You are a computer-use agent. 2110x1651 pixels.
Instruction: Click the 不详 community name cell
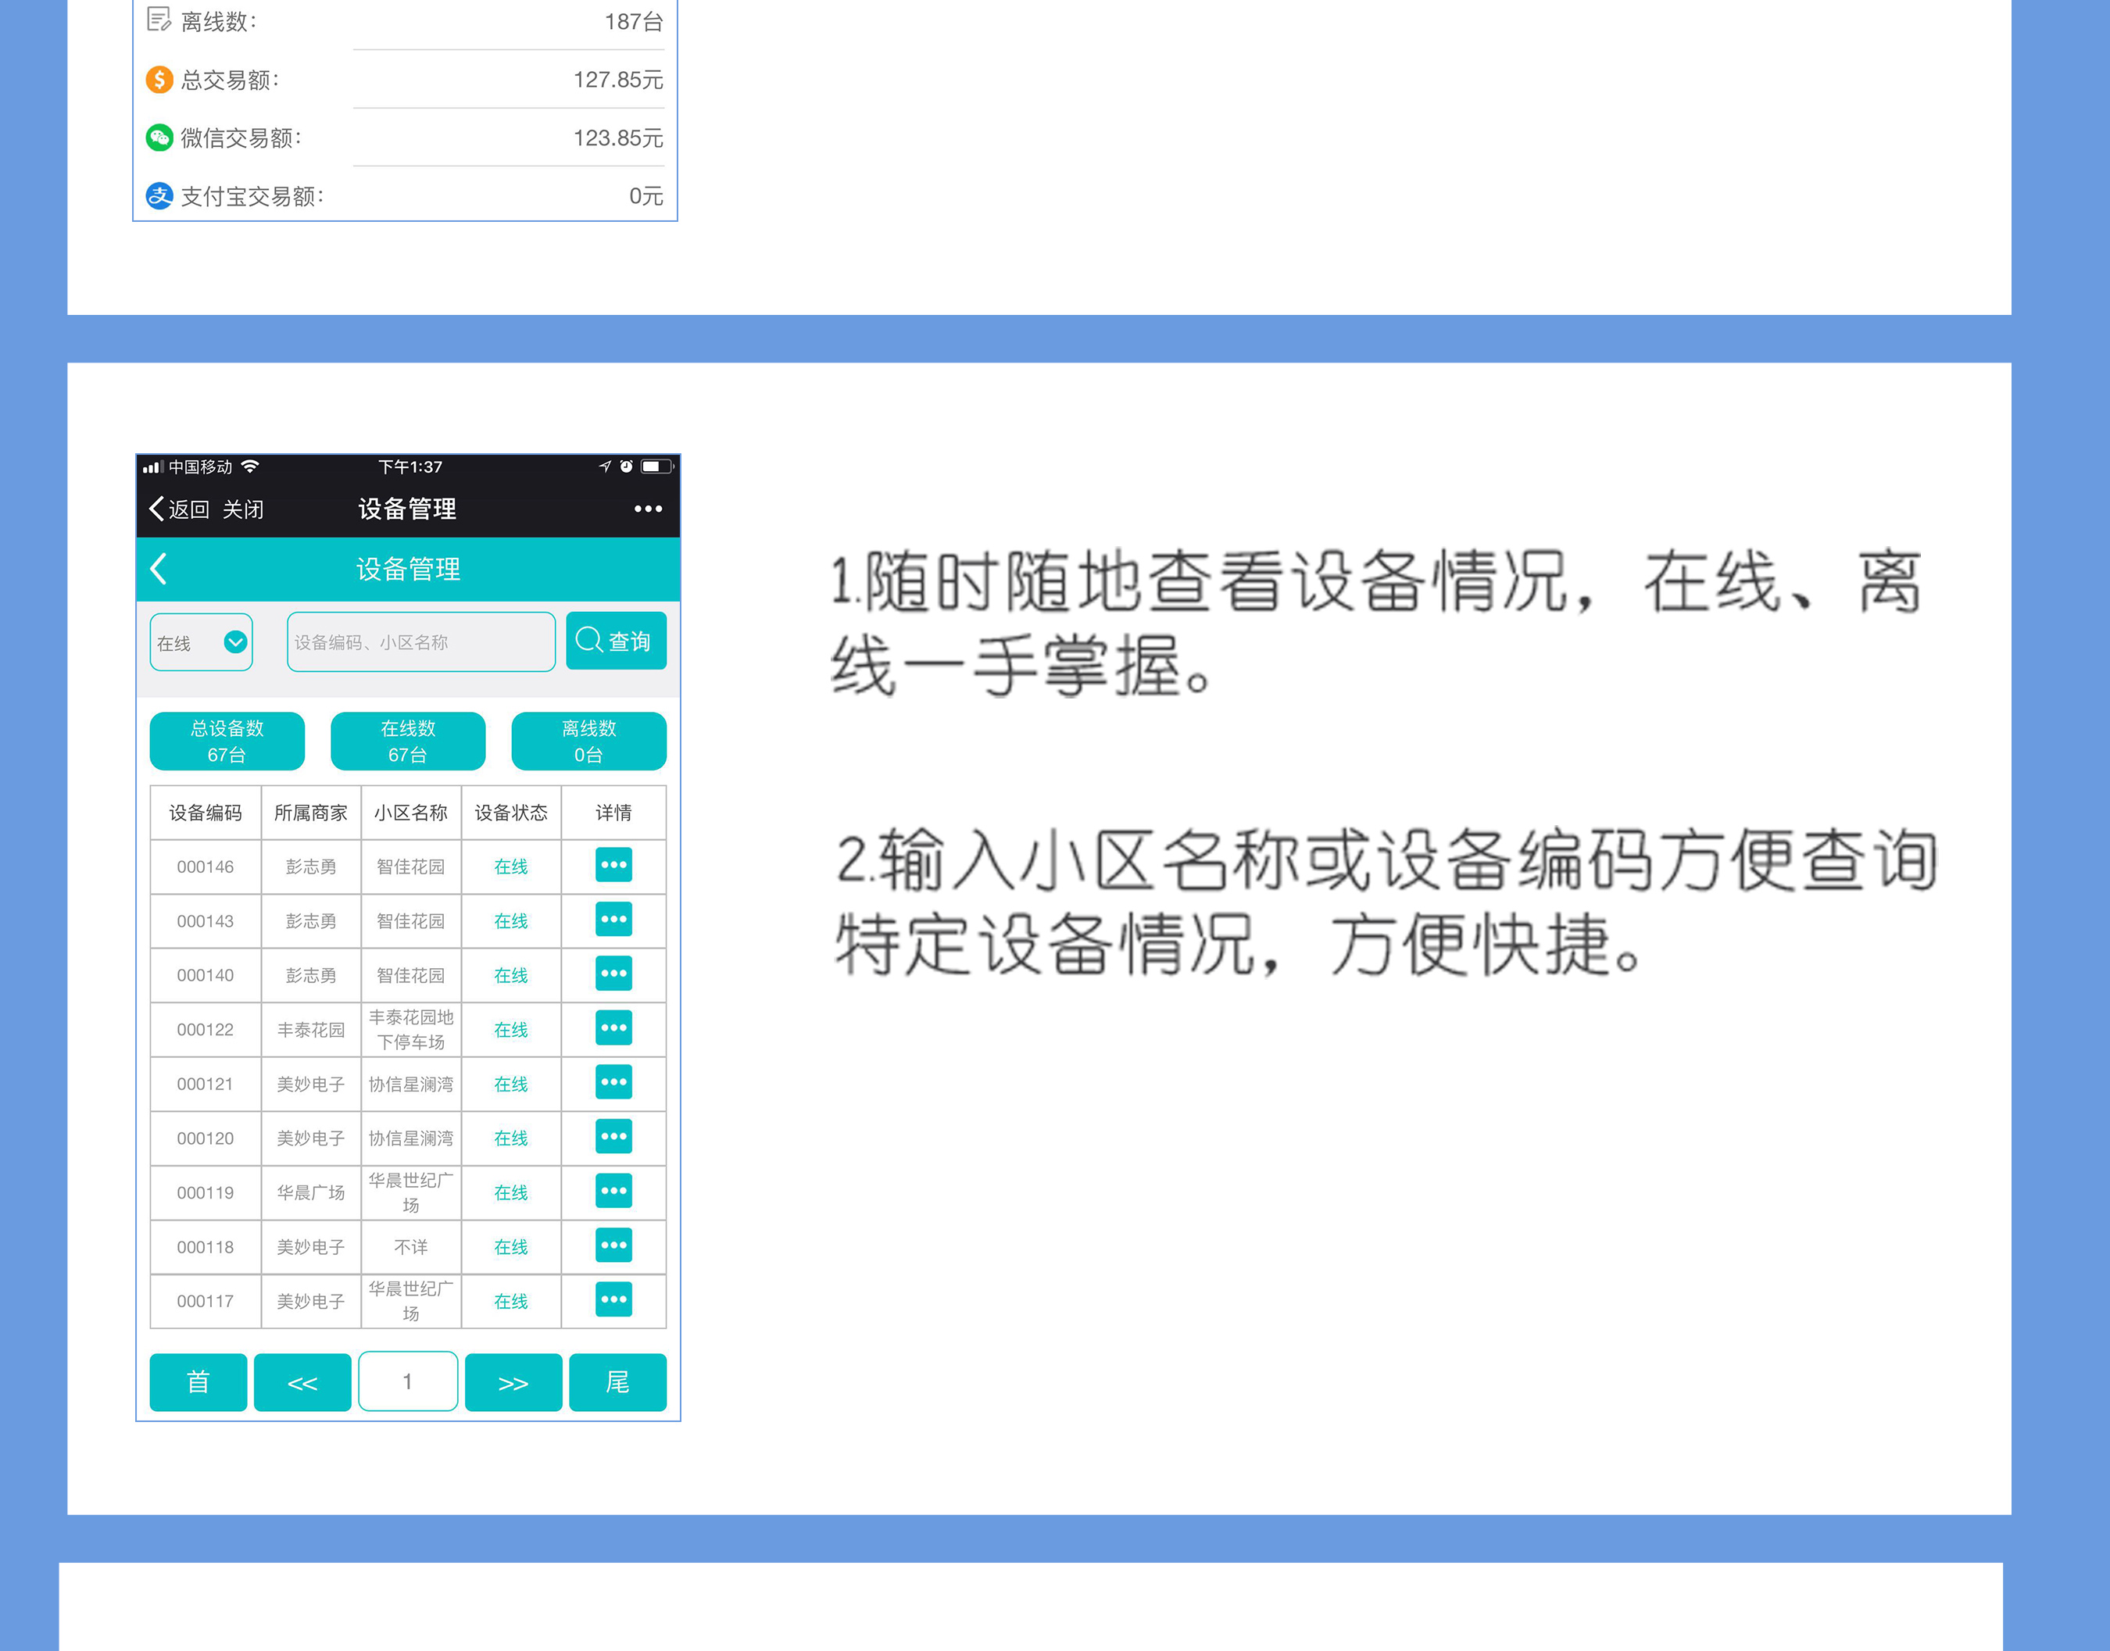point(411,1246)
